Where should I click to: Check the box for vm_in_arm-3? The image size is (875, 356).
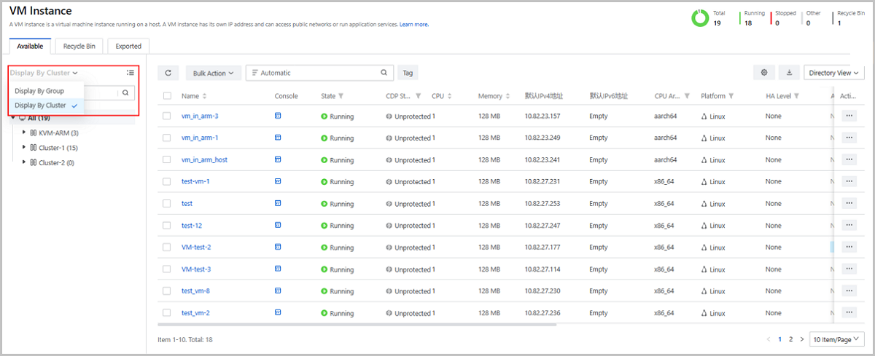click(168, 116)
